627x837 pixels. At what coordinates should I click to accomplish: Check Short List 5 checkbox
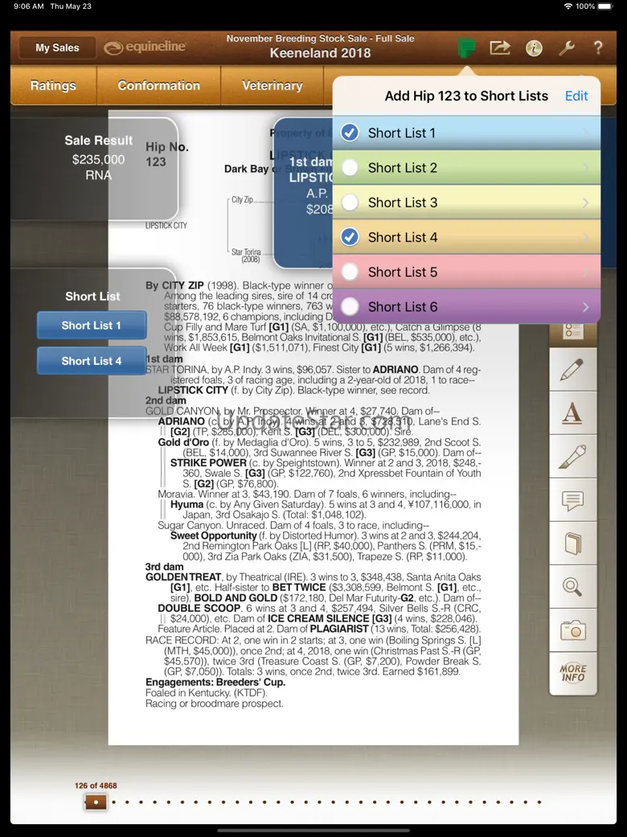pos(350,272)
